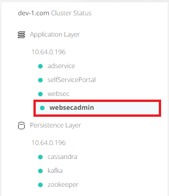
Task: Choose the highlighted websecadmin entry
Action: pyautogui.click(x=97, y=108)
